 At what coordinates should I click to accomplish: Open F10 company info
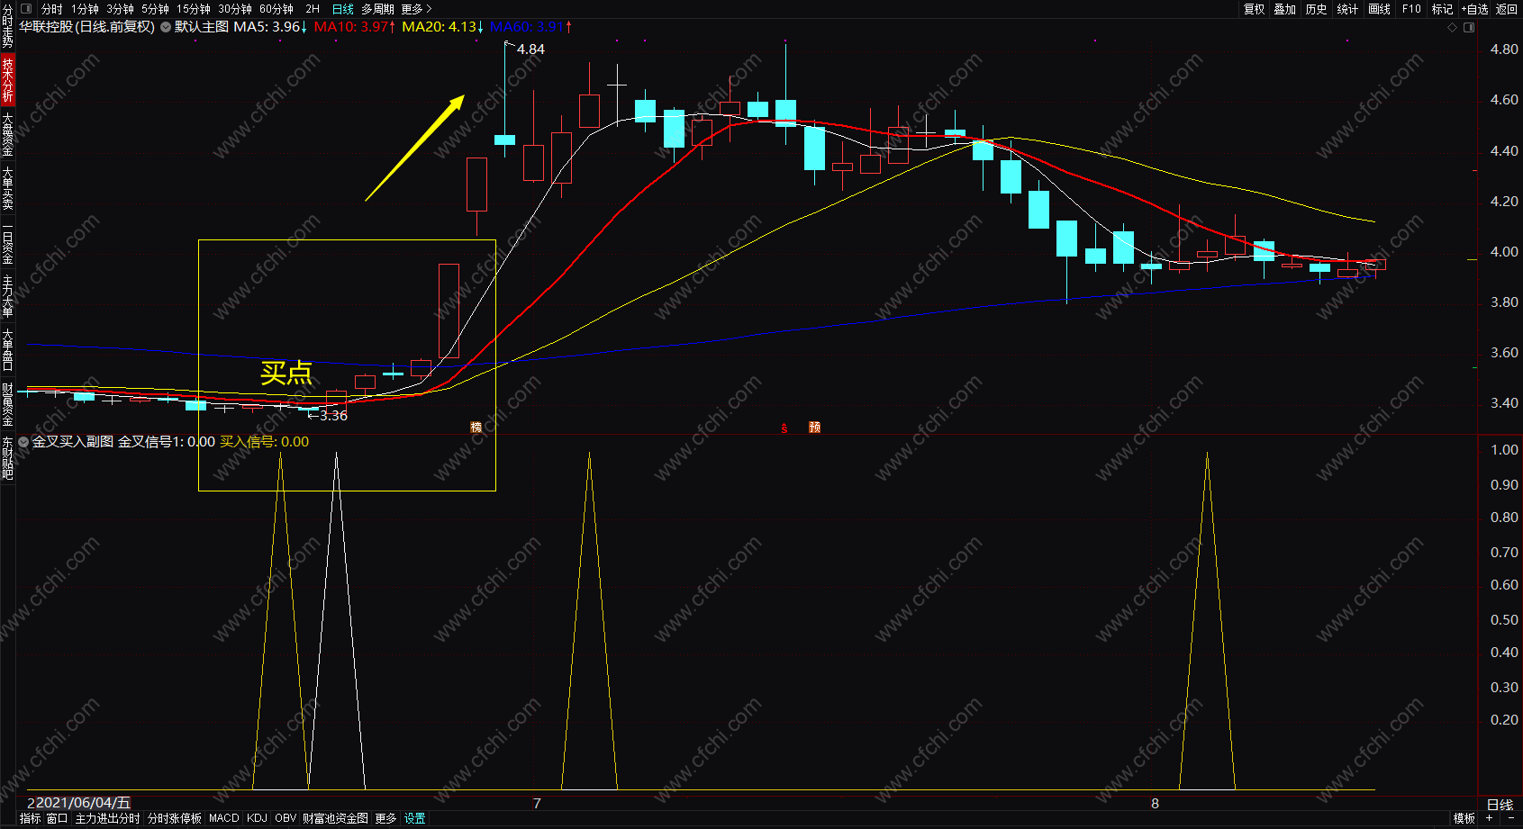(x=1411, y=9)
